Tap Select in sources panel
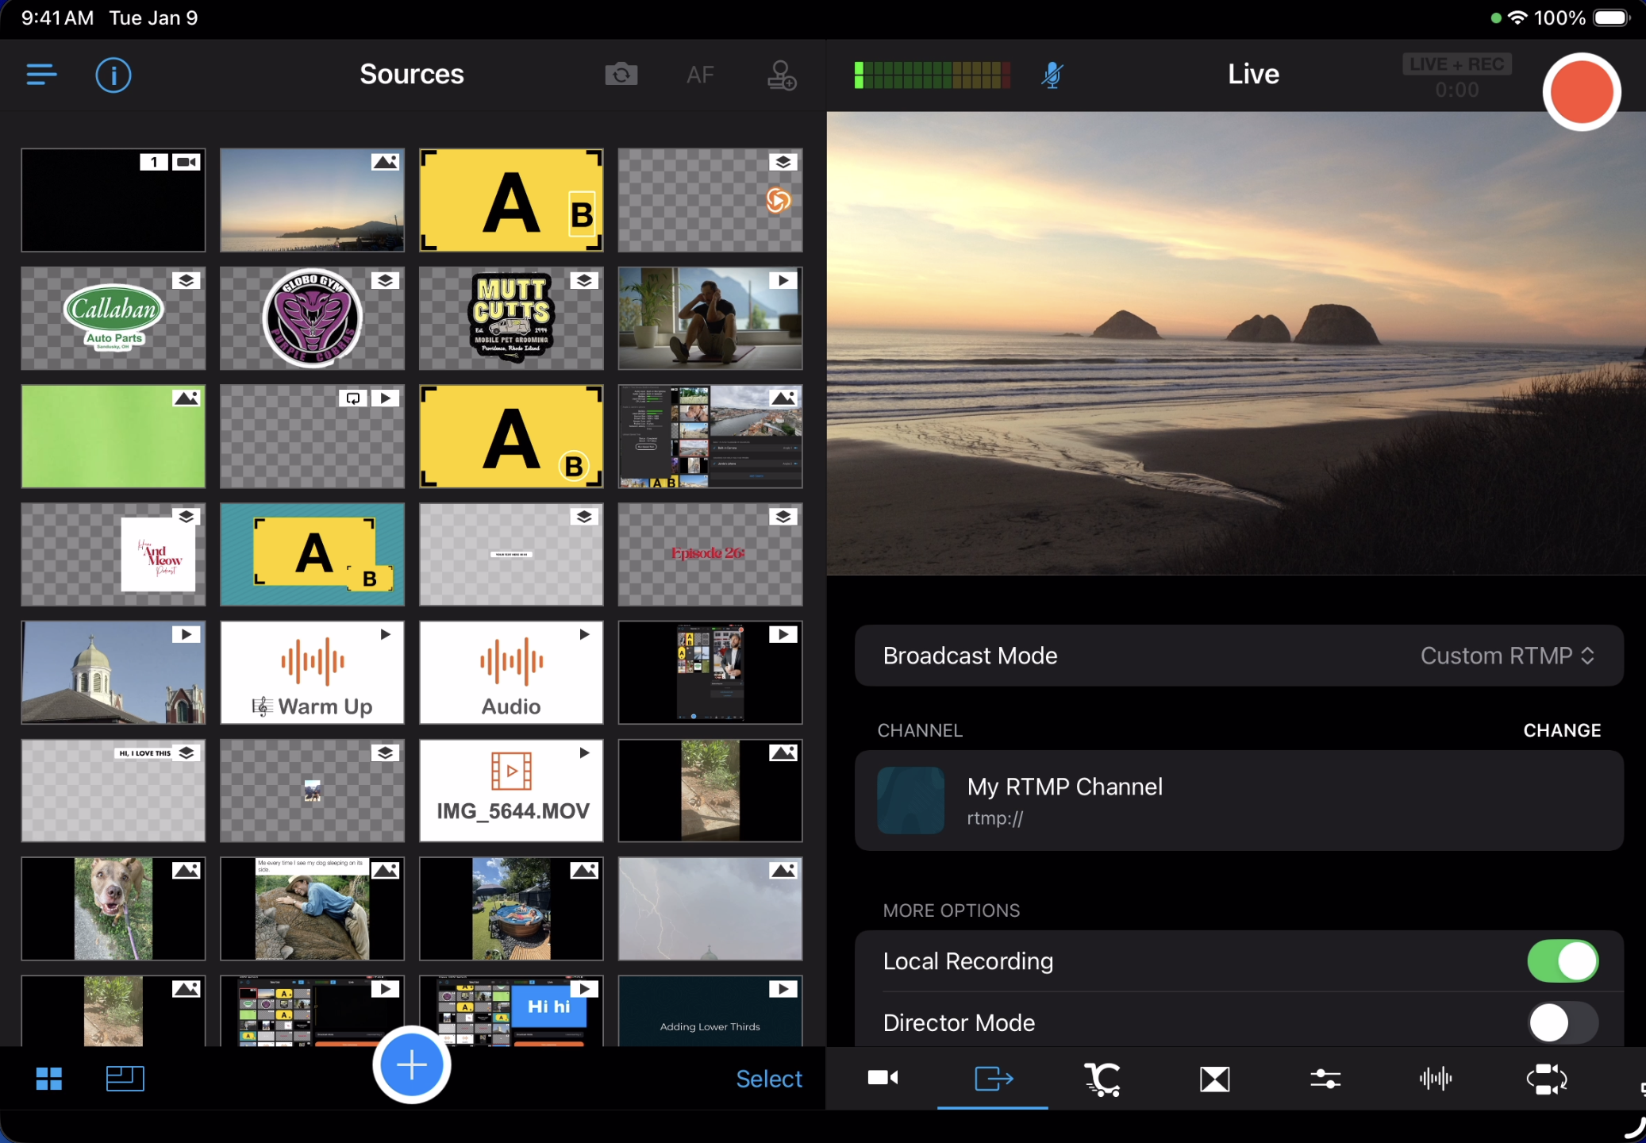Image resolution: width=1646 pixels, height=1143 pixels. point(768,1079)
